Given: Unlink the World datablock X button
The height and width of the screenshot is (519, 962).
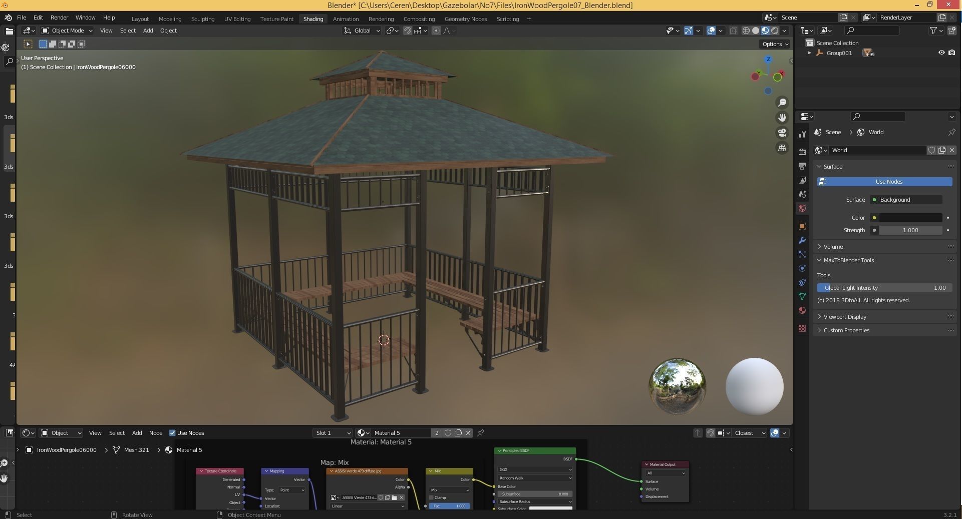Looking at the screenshot, I should (x=952, y=150).
